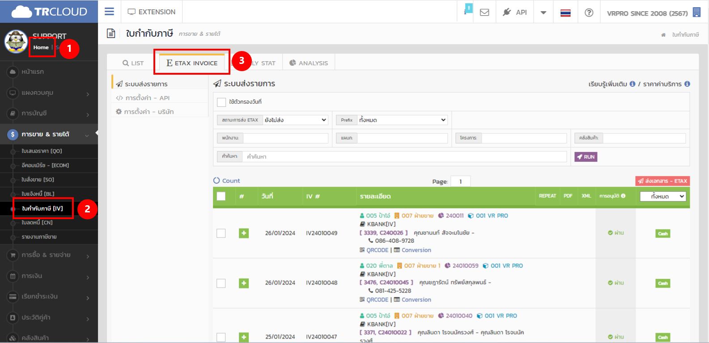
Task: Switch to ETAX INVOICE tab
Action: pyautogui.click(x=192, y=63)
